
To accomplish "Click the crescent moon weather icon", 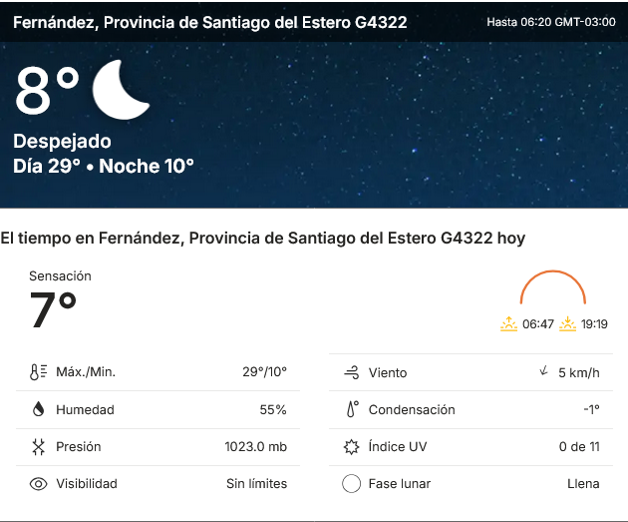I will [121, 89].
